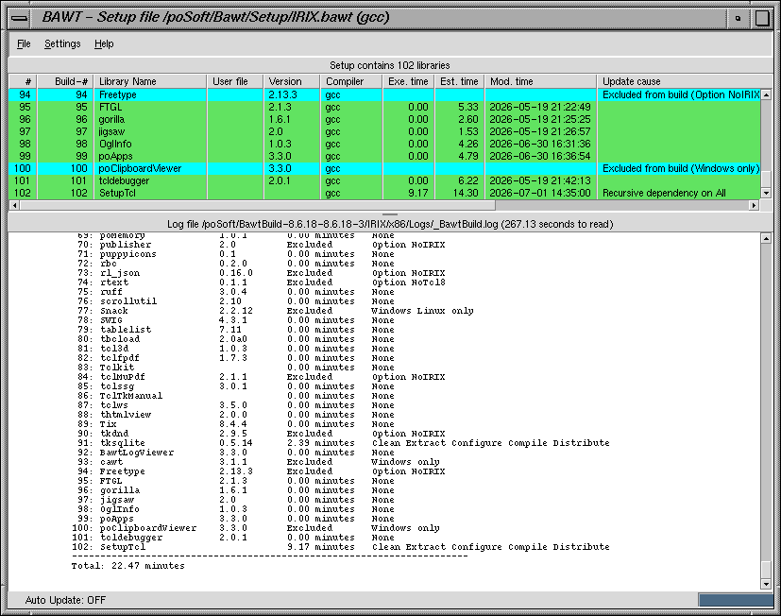Open the File menu
Screen dimensions: 781x616
point(24,43)
